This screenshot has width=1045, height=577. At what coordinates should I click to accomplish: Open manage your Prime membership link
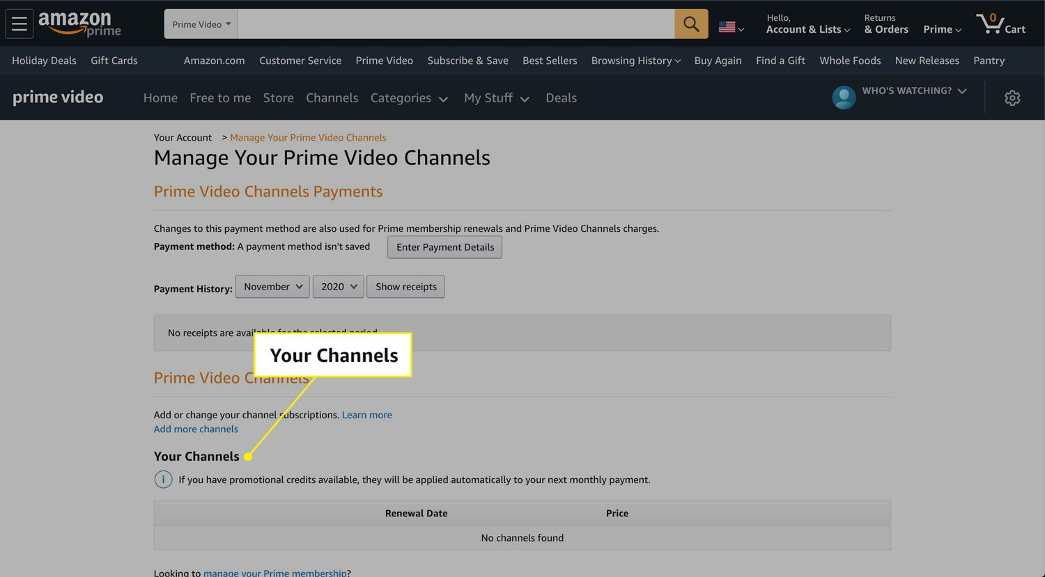tap(275, 573)
